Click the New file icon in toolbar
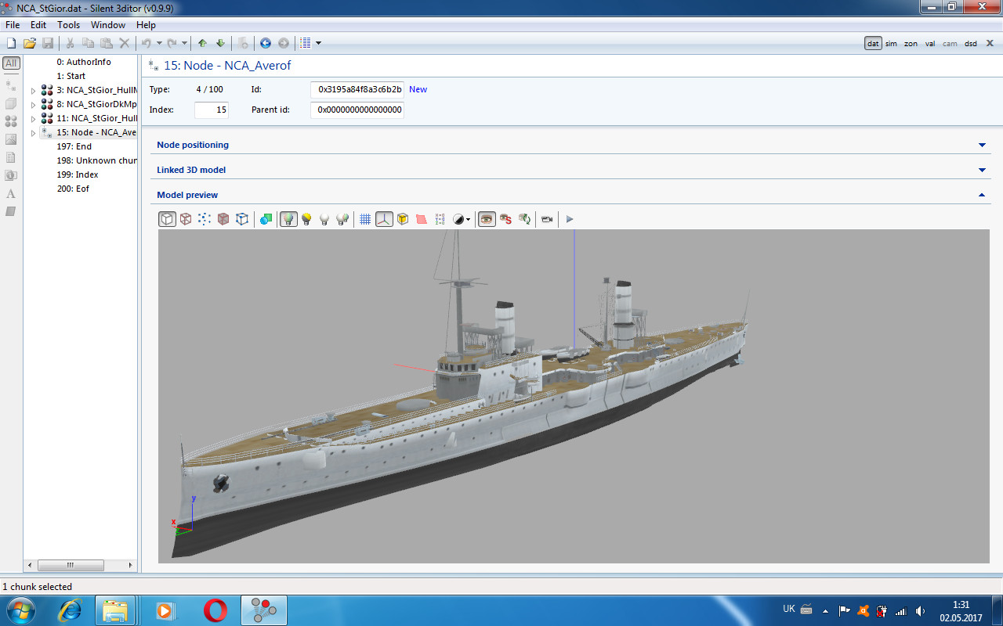Screen dimensions: 1003x626 [11, 43]
